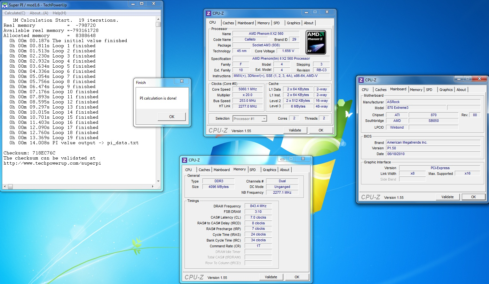
Task: Open the About...(A) menu in Super PI
Action: (x=39, y=13)
